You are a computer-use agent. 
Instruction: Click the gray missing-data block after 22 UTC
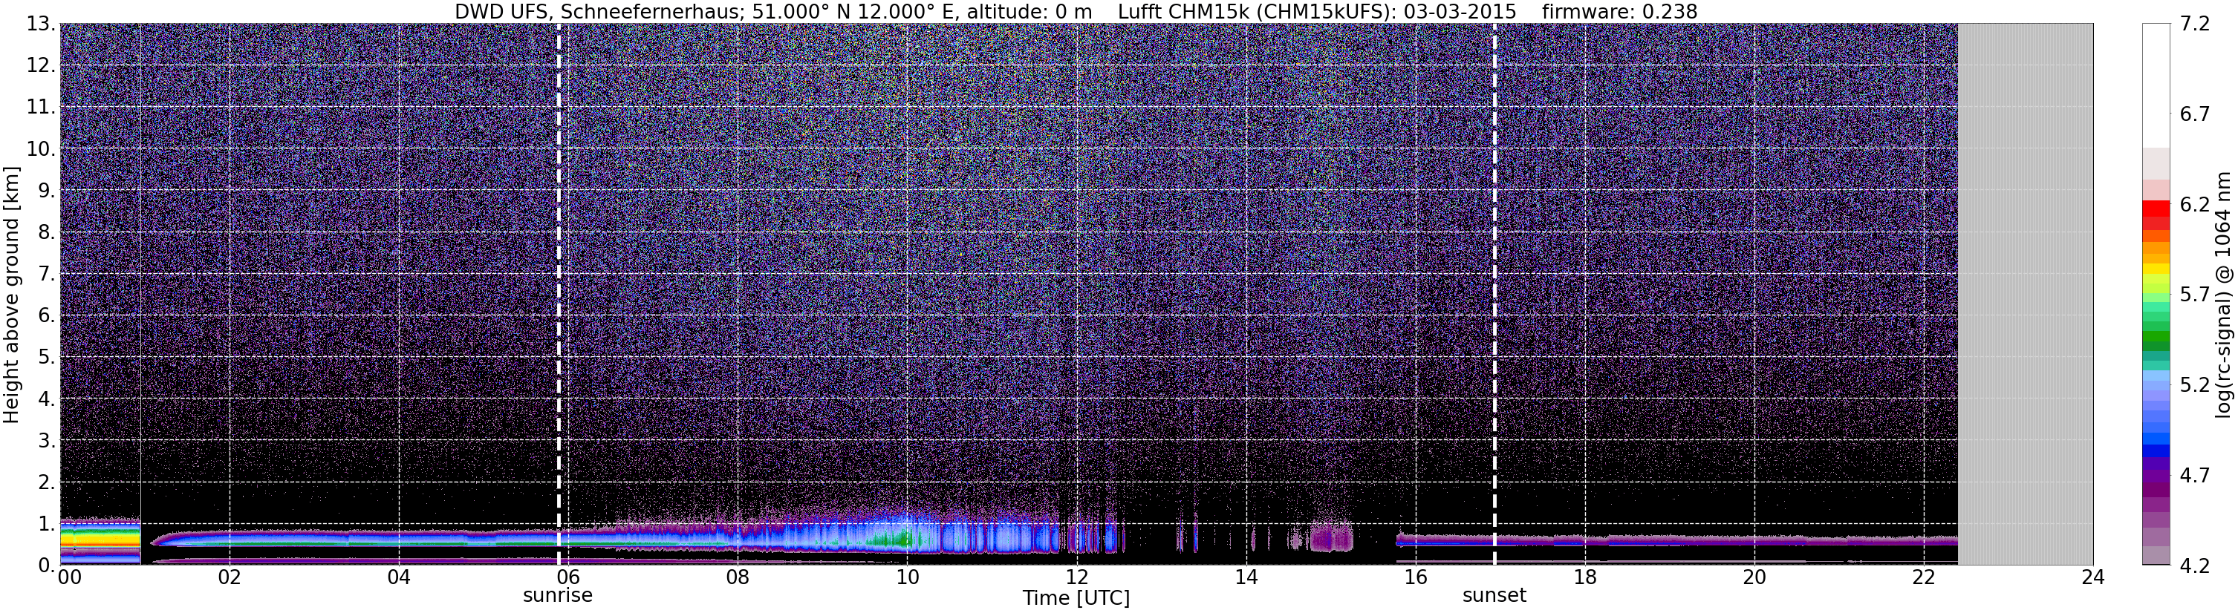(2025, 293)
